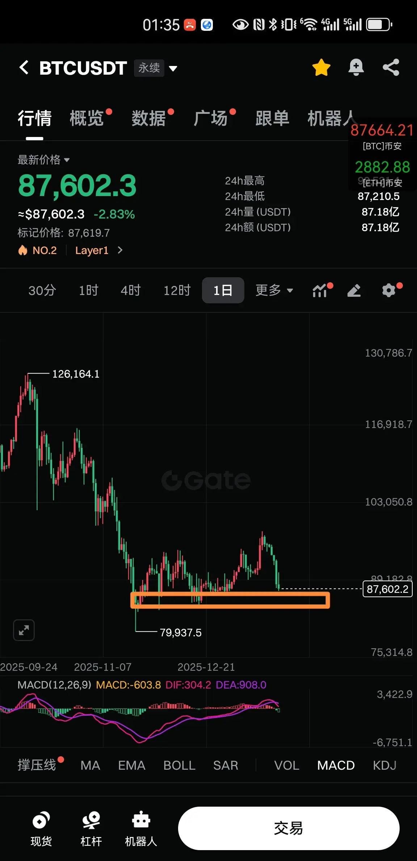Open the 更多 timeframe dropdown
This screenshot has height=861, width=417.
tap(274, 290)
